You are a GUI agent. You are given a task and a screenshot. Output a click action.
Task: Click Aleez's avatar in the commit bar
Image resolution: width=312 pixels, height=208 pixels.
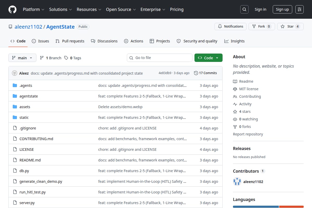pos(15,73)
